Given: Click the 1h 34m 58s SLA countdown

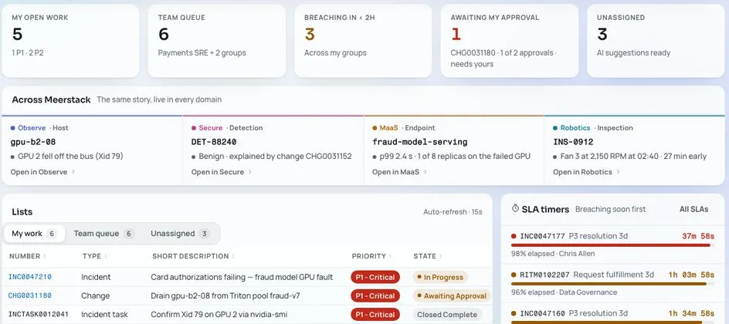Looking at the screenshot, I should click(x=691, y=314).
